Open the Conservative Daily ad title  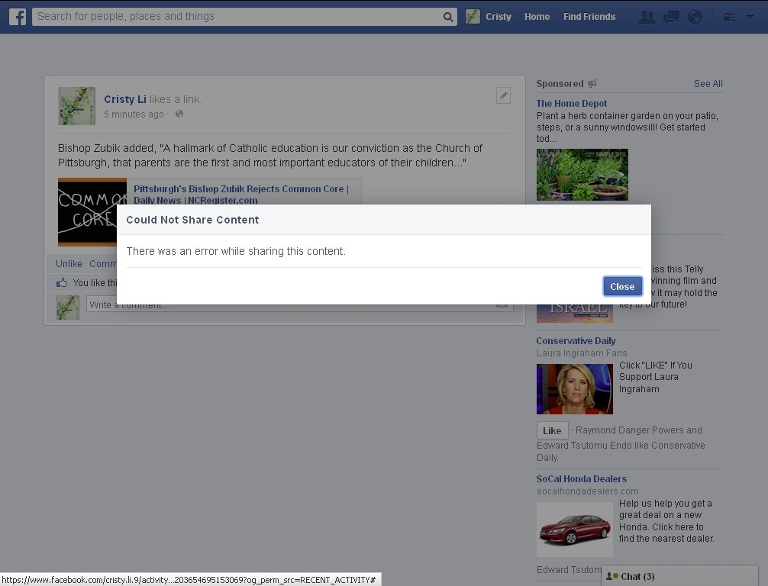[576, 341]
